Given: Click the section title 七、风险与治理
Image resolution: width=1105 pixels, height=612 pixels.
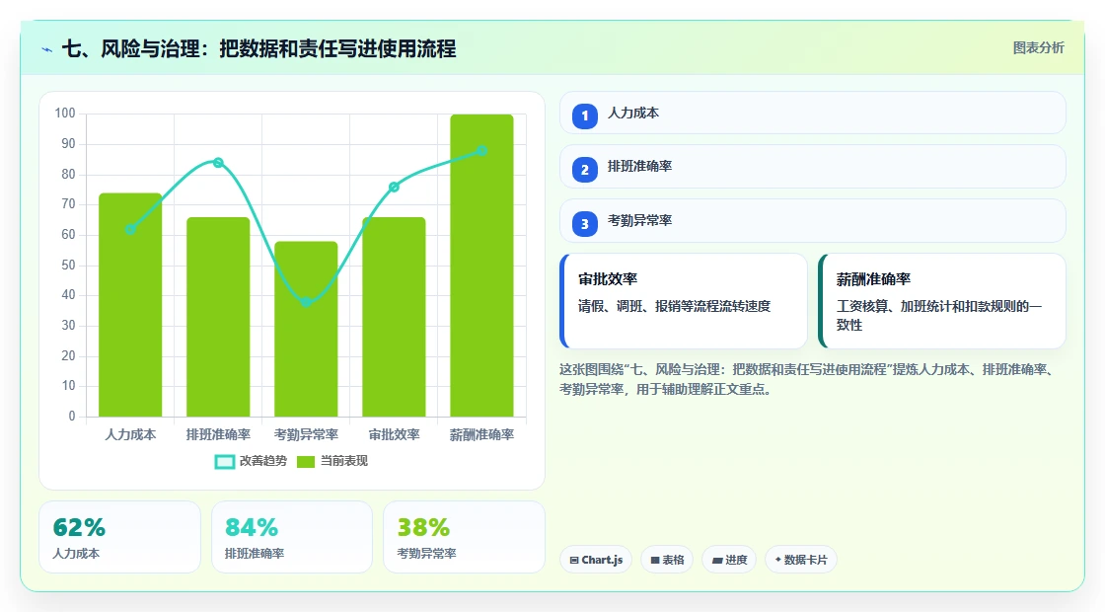Looking at the screenshot, I should coord(258,48).
